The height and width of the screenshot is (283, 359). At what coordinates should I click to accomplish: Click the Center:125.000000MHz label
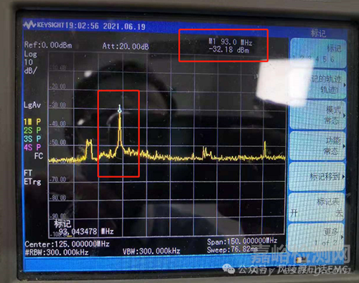point(67,244)
